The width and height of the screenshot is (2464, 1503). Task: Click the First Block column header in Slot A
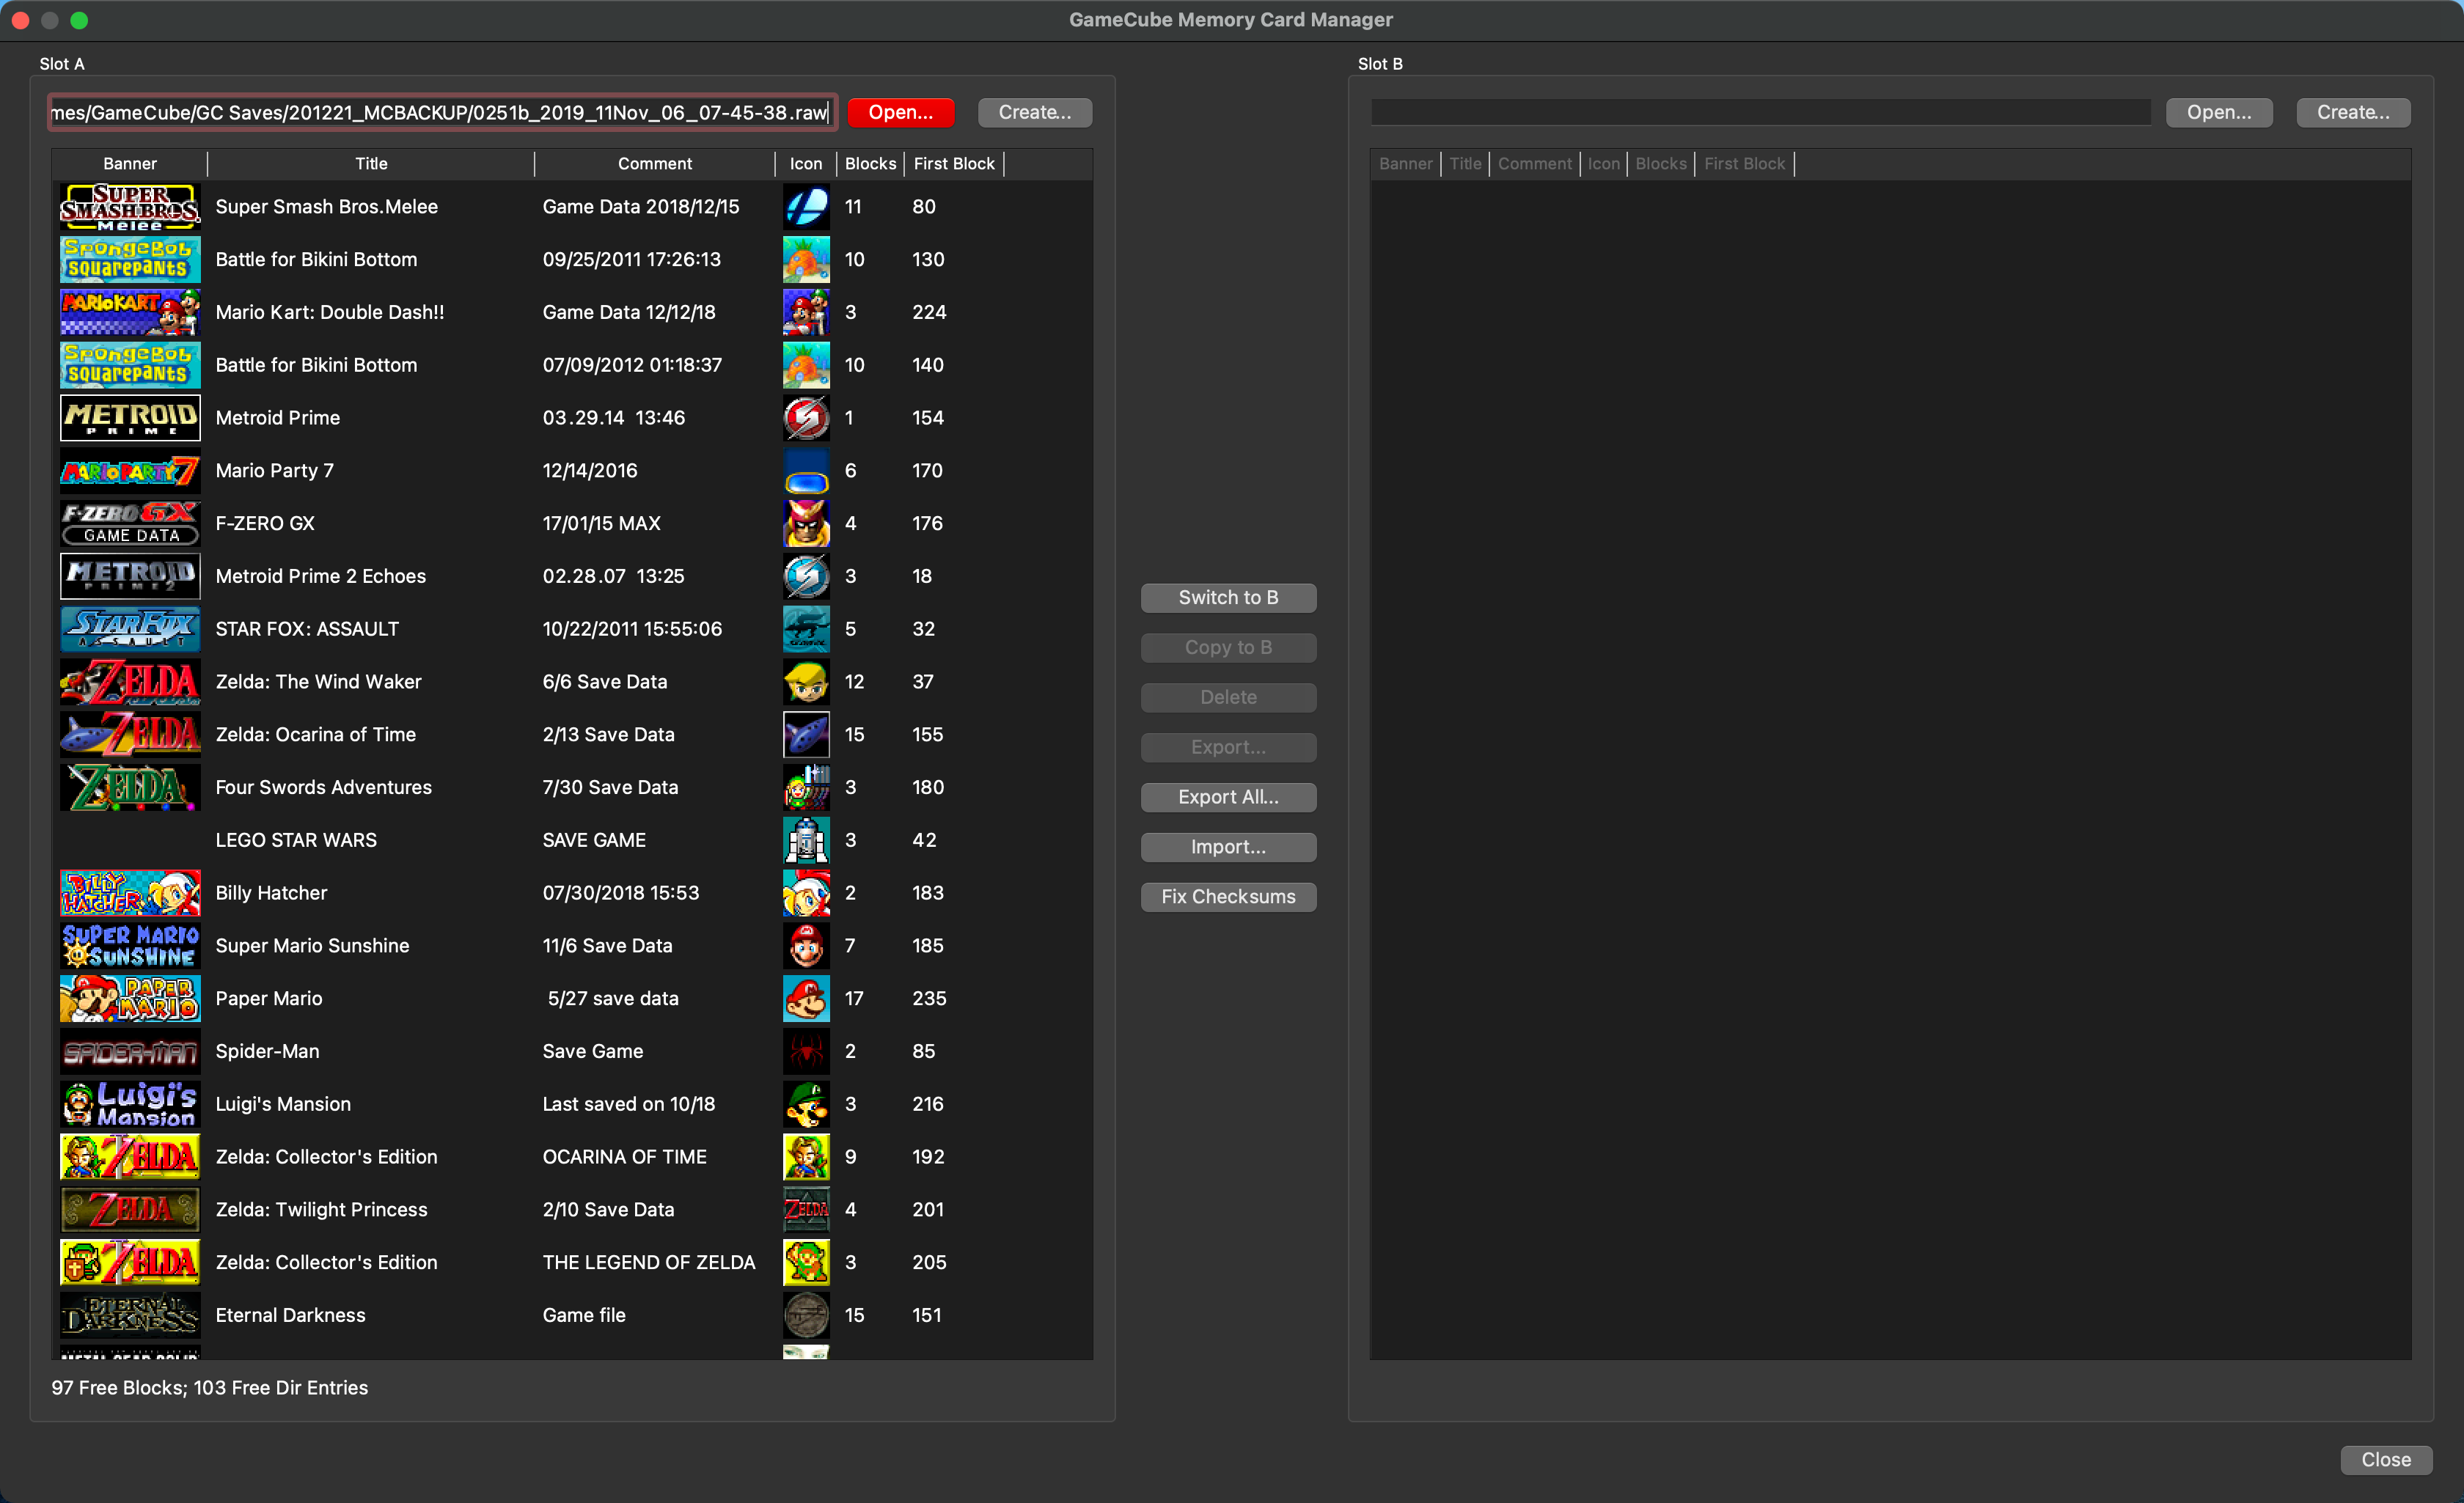pos(953,164)
